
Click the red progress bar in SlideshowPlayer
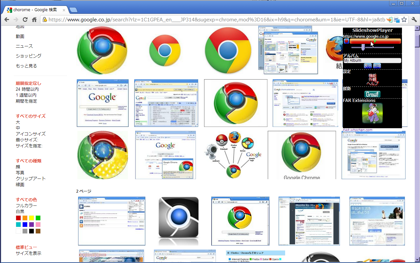pyautogui.click(x=375, y=41)
